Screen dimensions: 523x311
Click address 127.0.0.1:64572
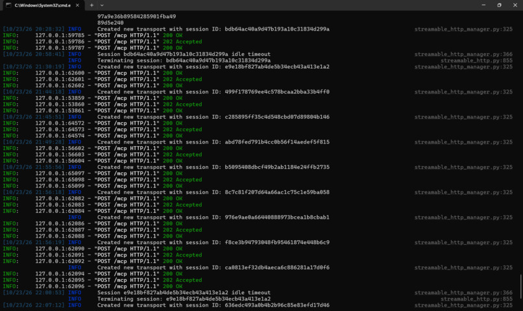coord(60,123)
